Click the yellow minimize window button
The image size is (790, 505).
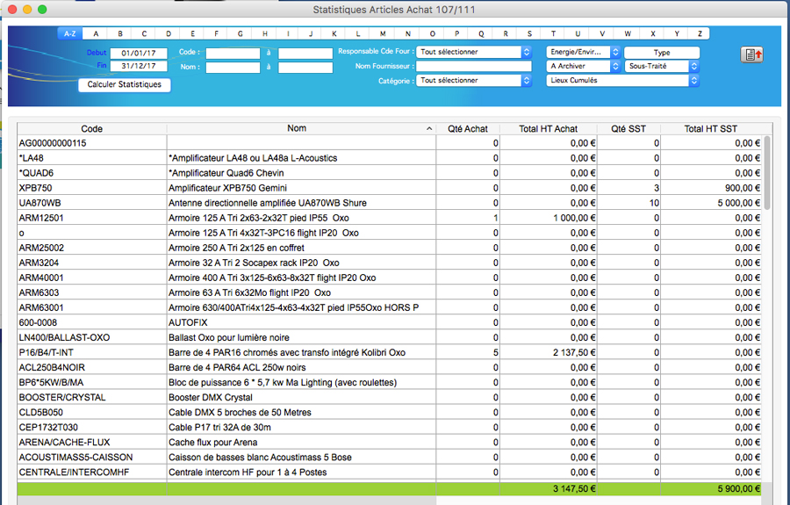27,9
